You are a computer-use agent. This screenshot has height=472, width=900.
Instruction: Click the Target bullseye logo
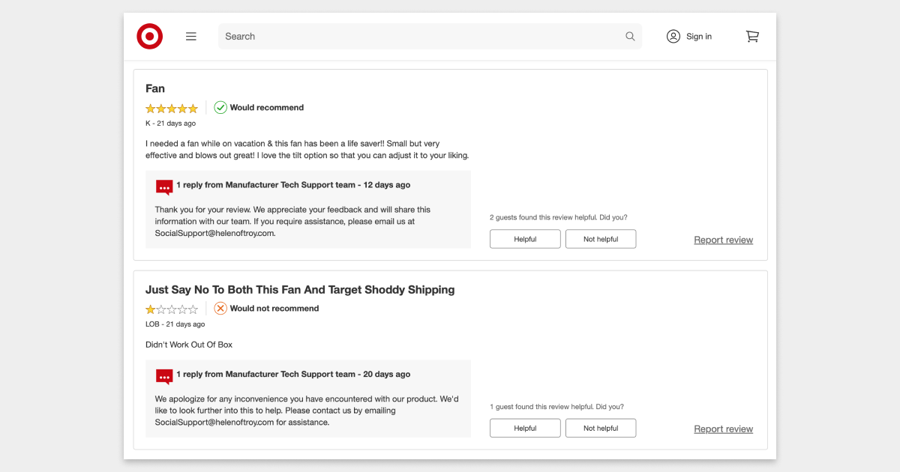coord(149,36)
